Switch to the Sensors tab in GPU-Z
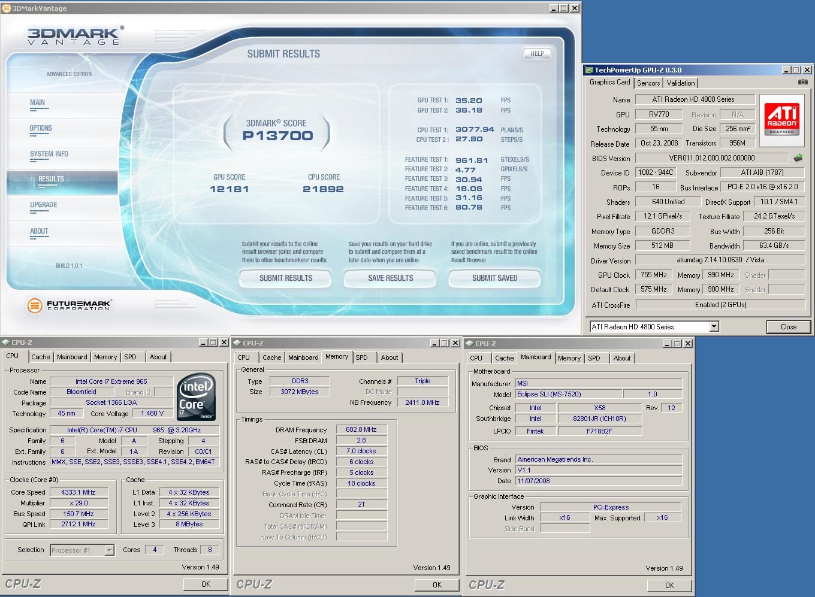 (648, 83)
